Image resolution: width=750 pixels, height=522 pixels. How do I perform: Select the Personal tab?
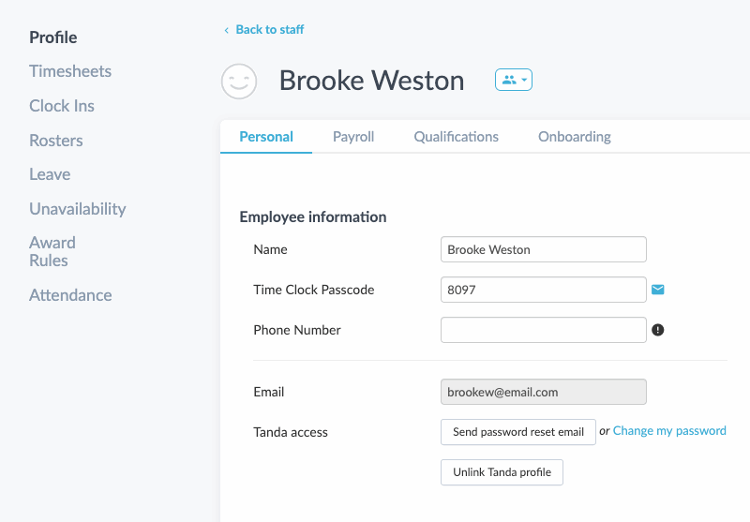click(266, 137)
